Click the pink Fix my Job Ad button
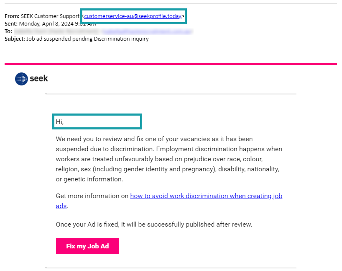This screenshot has height=271, width=342. click(x=87, y=246)
